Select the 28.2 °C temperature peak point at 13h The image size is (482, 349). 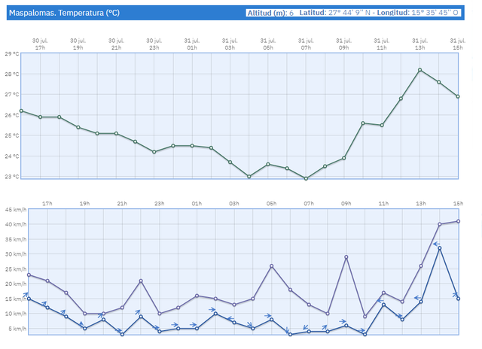[x=420, y=70]
